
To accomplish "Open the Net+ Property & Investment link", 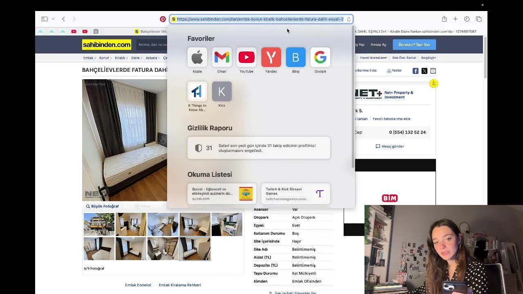I will pos(399,95).
